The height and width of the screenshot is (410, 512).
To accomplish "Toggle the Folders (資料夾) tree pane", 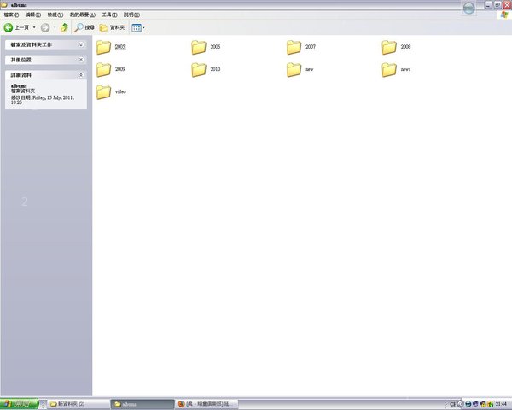I will (111, 27).
